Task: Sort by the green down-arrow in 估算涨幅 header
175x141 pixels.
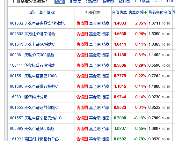Action: pyautogui.click(x=145, y=13)
